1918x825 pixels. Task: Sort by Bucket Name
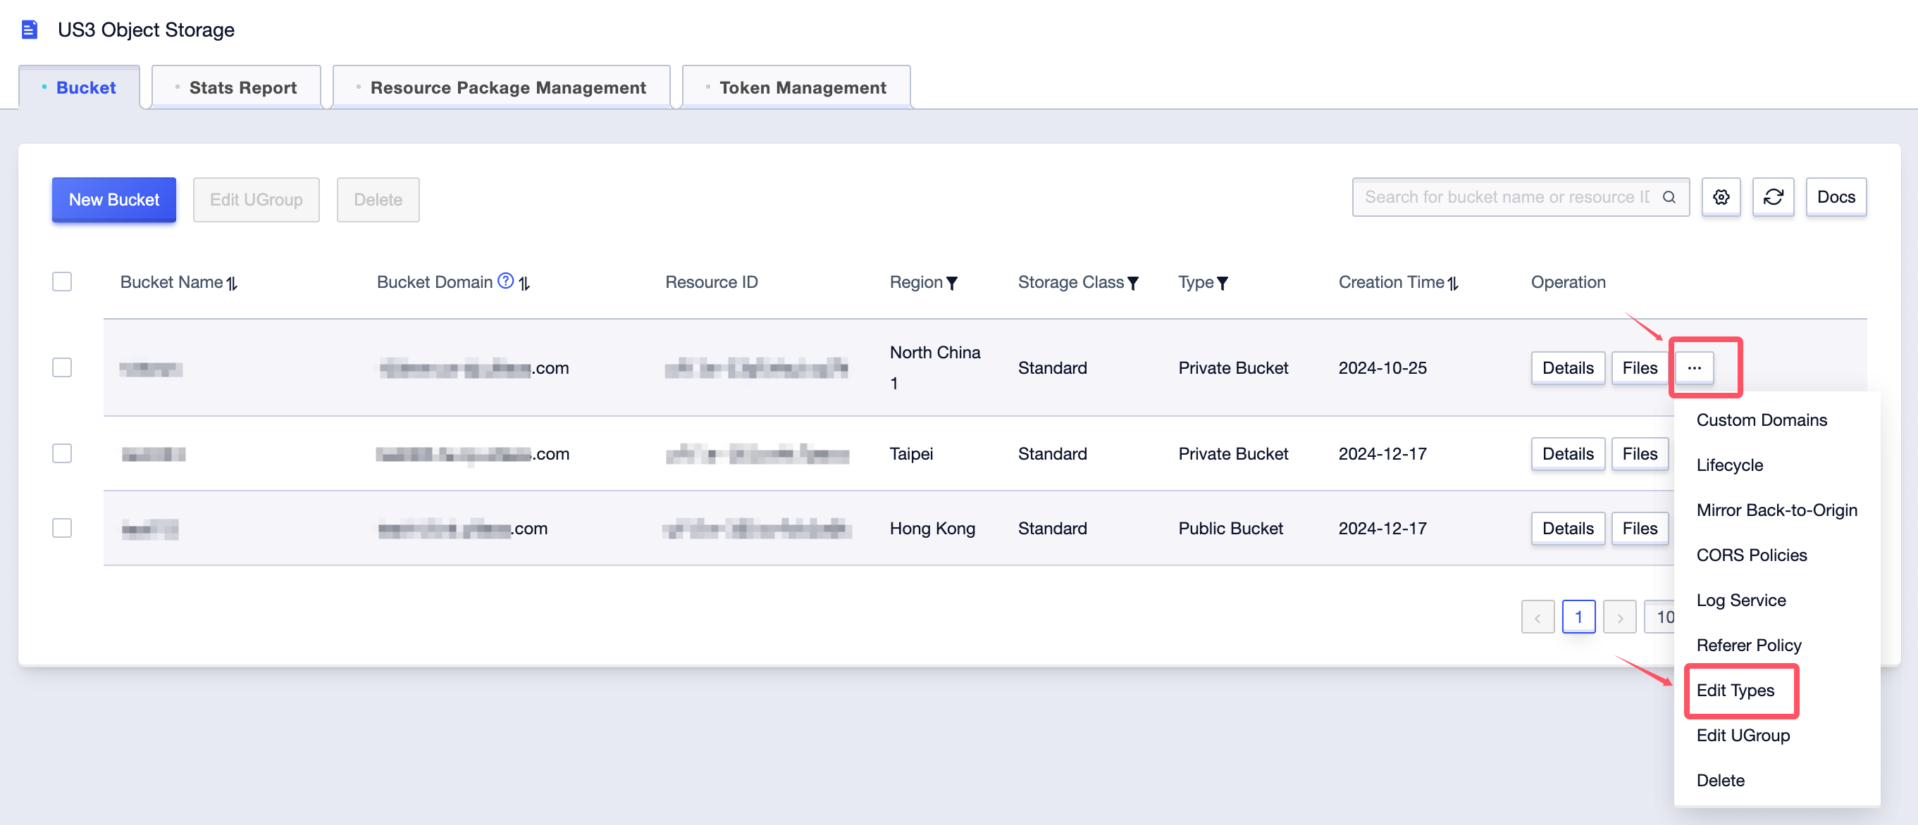tap(233, 283)
